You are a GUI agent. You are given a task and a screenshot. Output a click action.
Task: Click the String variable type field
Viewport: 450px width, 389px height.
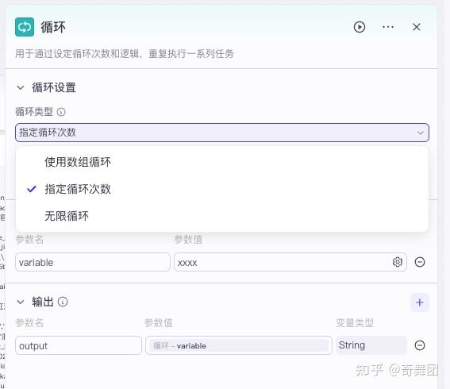click(371, 345)
